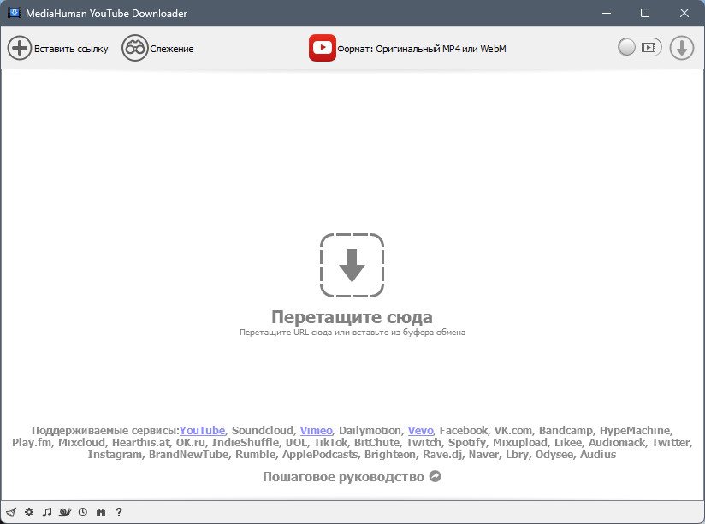Click the Bandcamp service name
Viewport: 705px width, 524px height.
(566, 431)
